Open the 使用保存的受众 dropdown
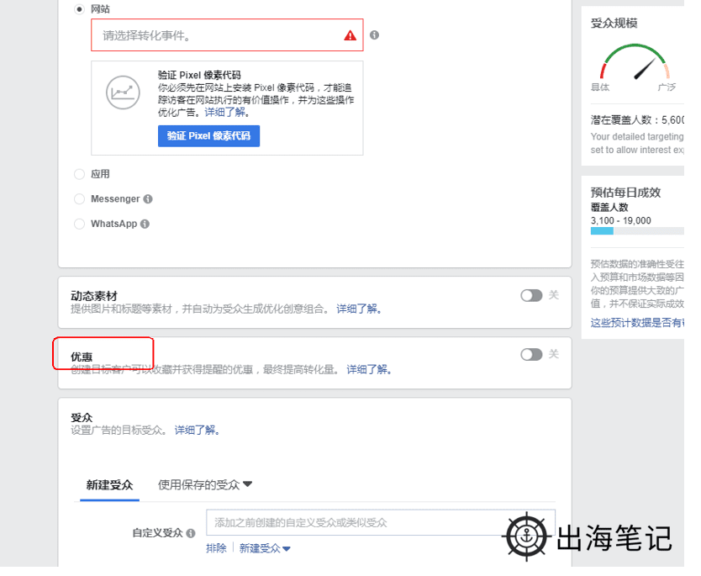 point(204,484)
